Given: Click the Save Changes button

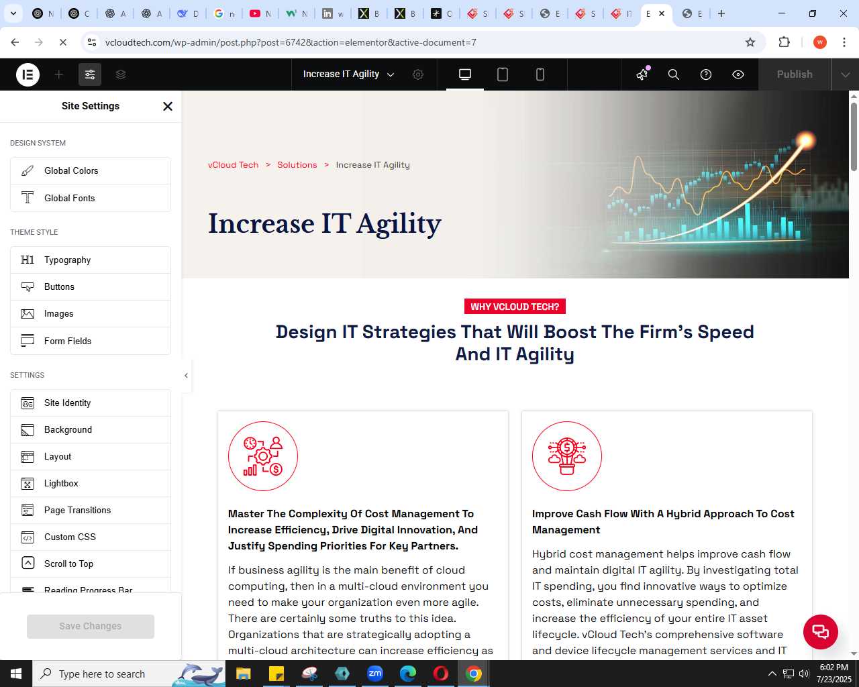Looking at the screenshot, I should coord(91,626).
